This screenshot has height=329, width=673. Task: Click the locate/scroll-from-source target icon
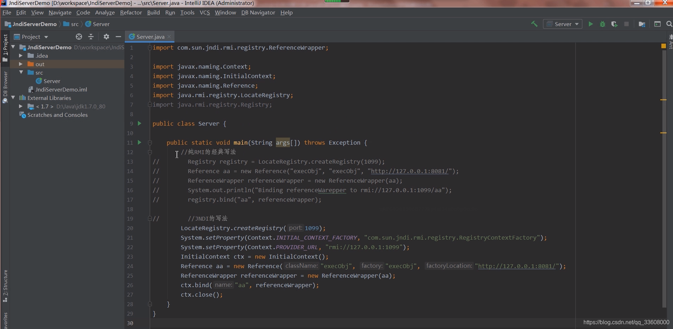[79, 37]
